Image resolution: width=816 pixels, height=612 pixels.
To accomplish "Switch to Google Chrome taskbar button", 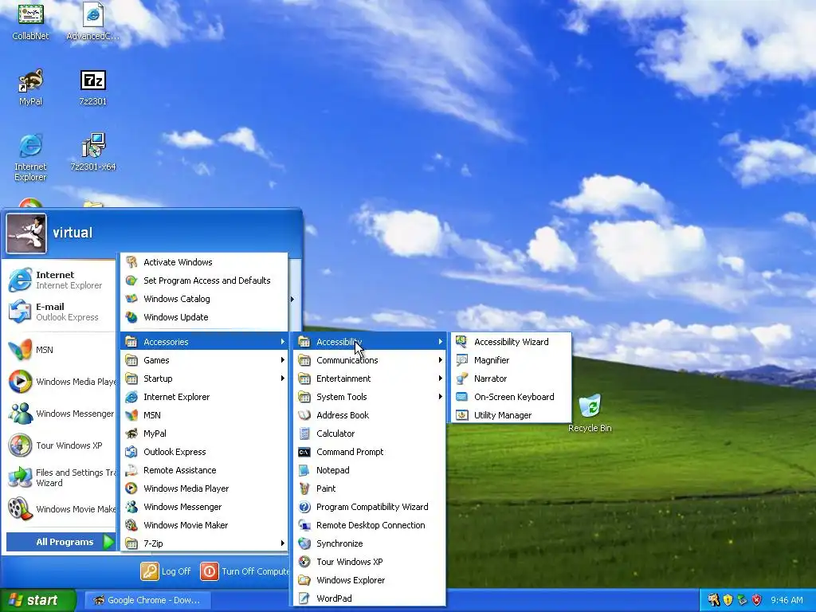I will click(147, 600).
